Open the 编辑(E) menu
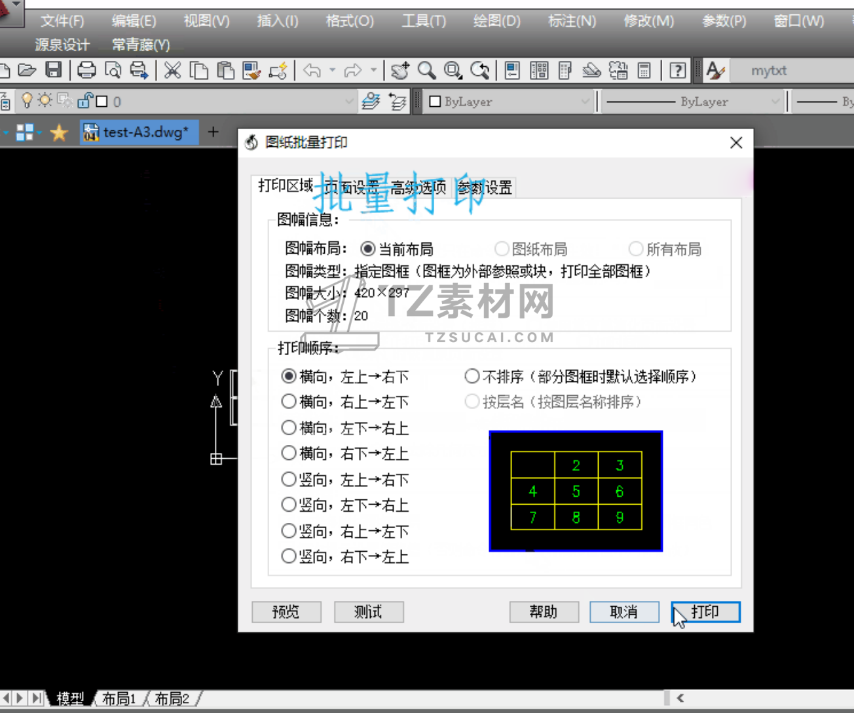This screenshot has width=854, height=713. coord(134,21)
